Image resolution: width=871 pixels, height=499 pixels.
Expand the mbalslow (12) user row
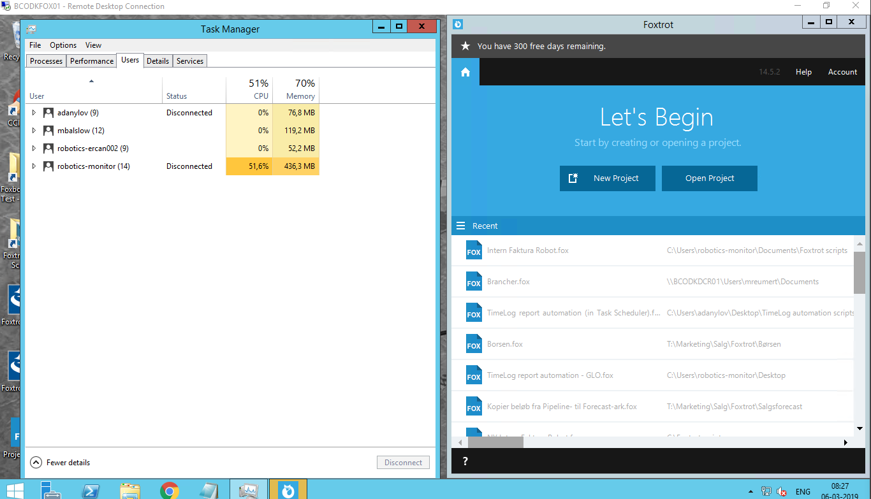click(34, 131)
